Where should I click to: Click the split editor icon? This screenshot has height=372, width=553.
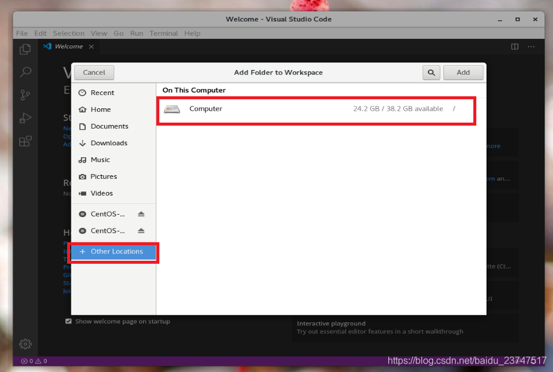point(515,47)
